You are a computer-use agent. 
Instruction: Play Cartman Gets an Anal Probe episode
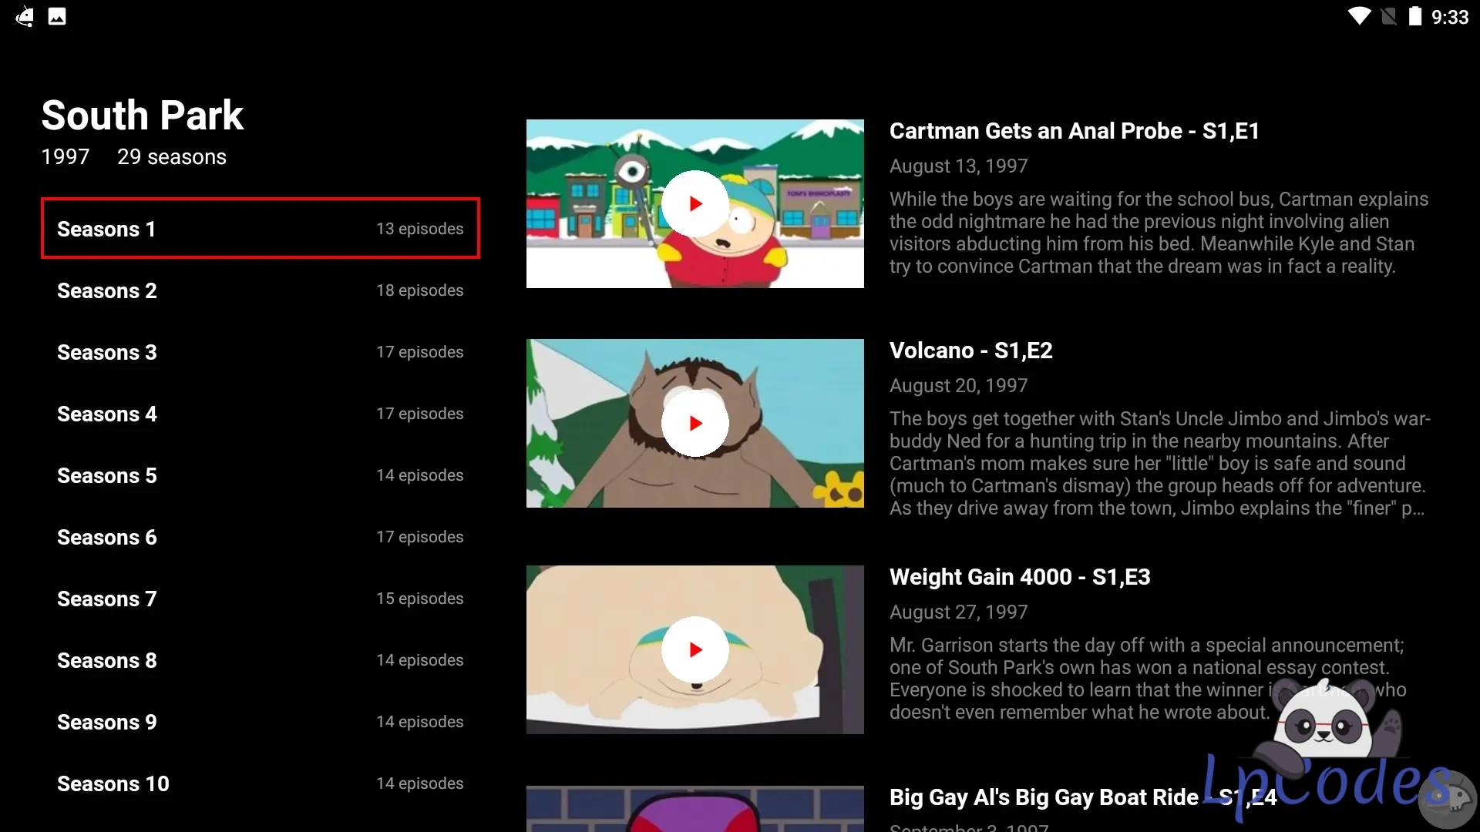[695, 204]
